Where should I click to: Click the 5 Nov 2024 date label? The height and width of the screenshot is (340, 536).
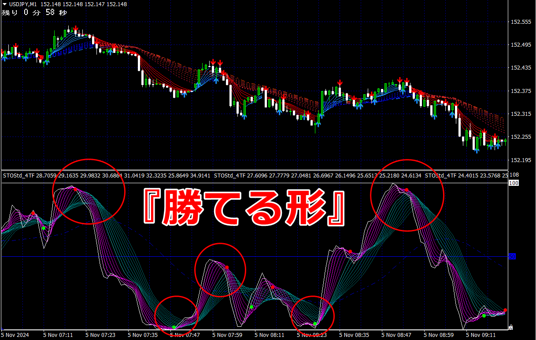[16, 335]
